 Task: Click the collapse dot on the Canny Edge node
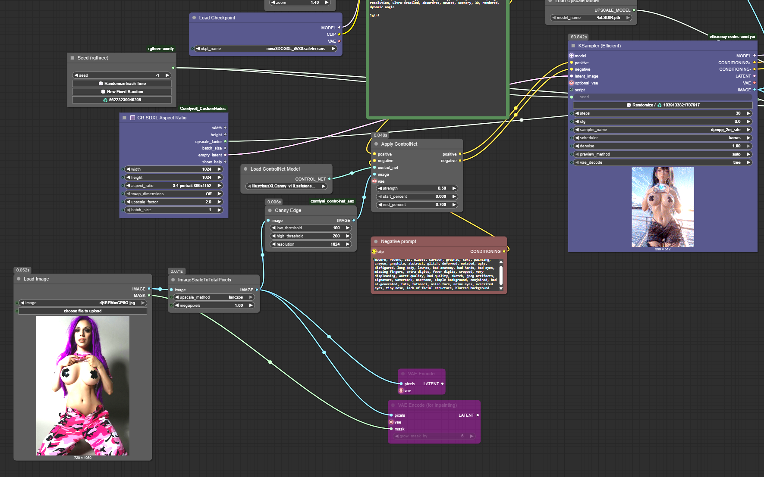pyautogui.click(x=270, y=210)
